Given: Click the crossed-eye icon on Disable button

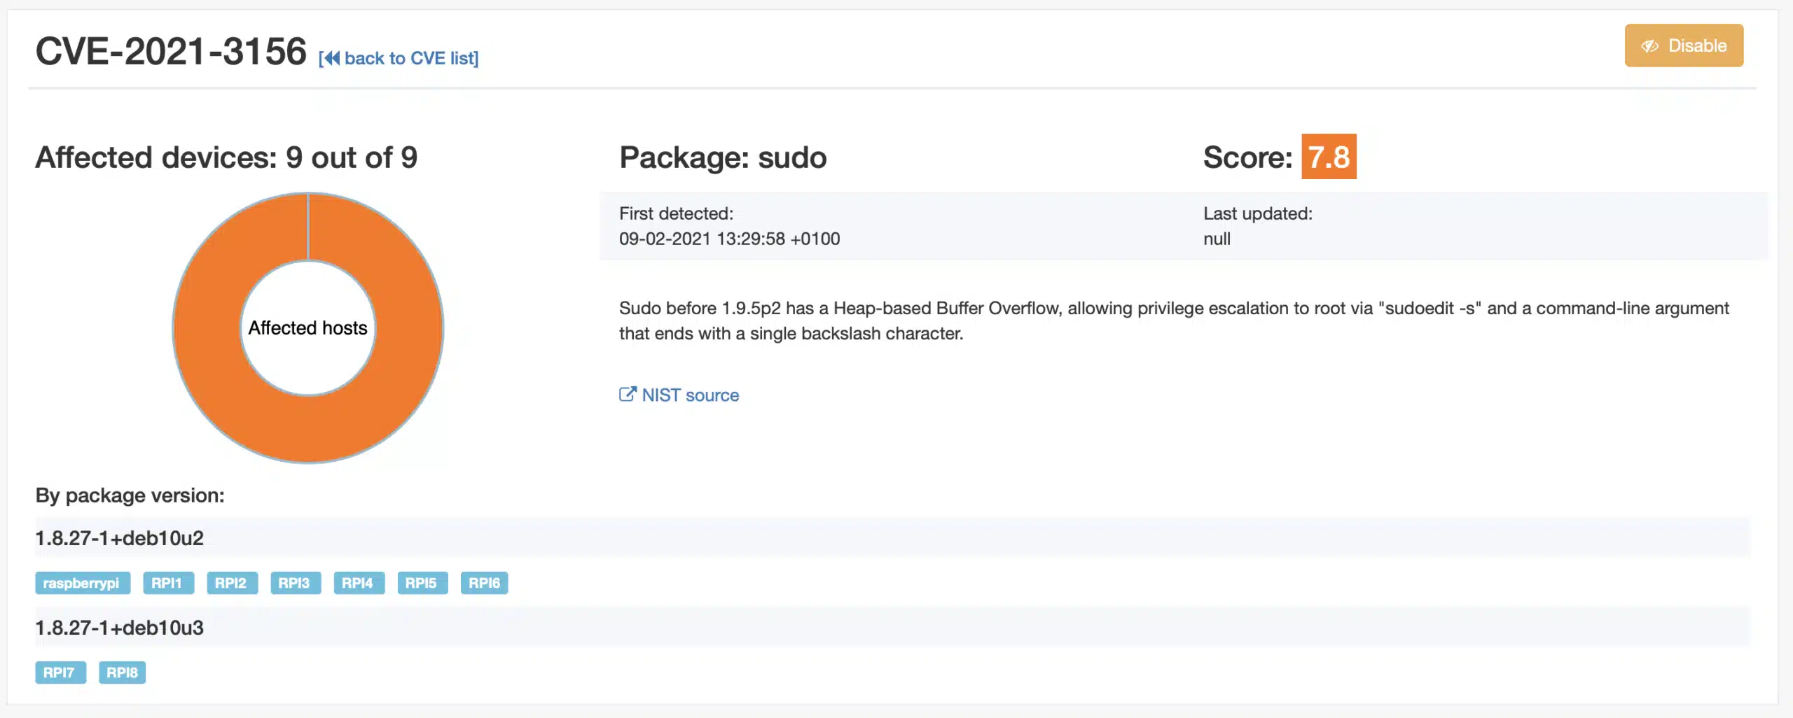Looking at the screenshot, I should pos(1649,46).
